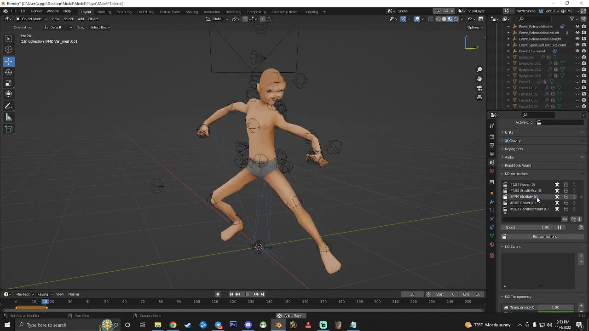The image size is (589, 331).
Task: Open the Global transform orientation dropdown
Action: click(x=217, y=19)
